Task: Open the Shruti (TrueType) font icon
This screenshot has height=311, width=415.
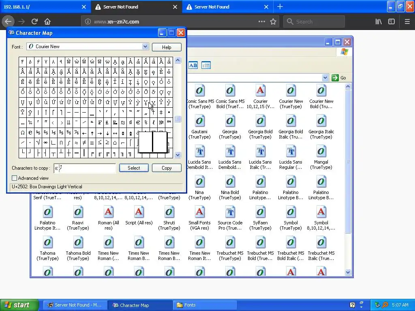Action: point(169,212)
